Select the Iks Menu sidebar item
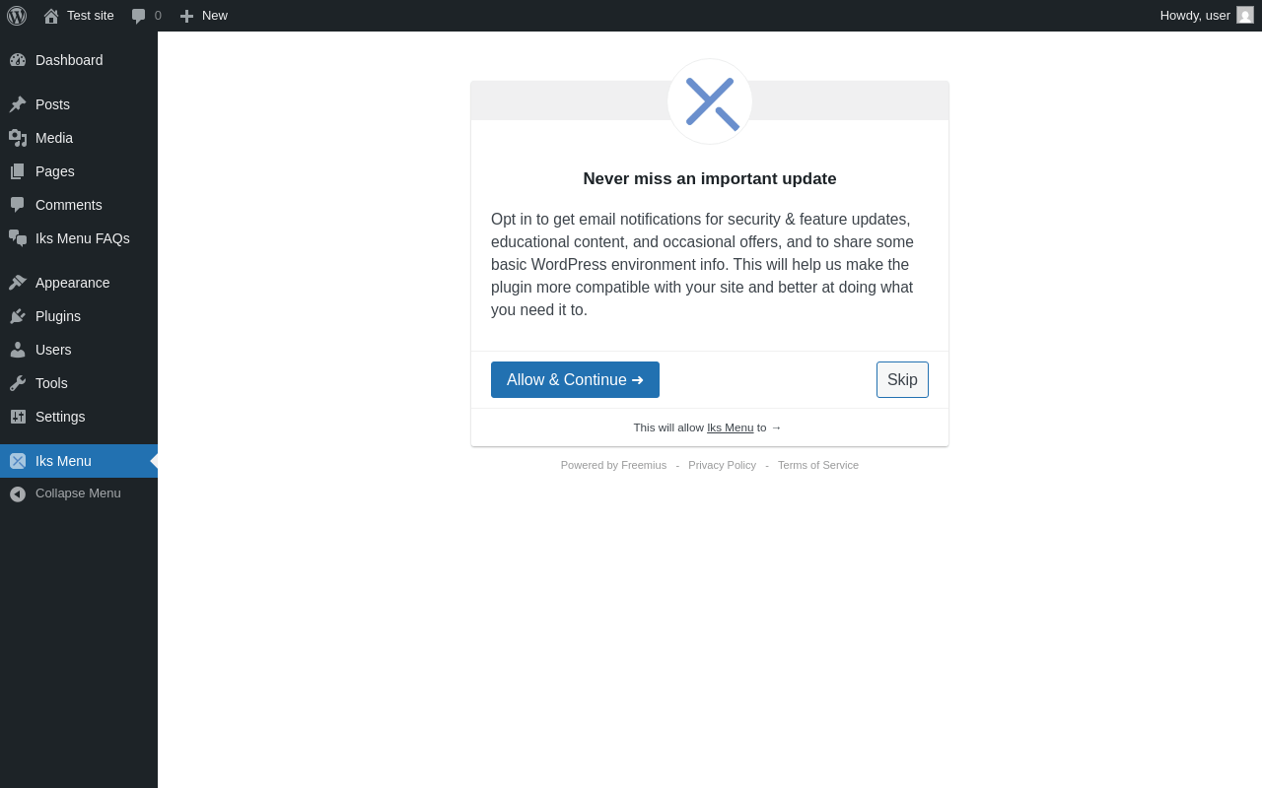Screen dimensions: 1262x788 pos(79,461)
